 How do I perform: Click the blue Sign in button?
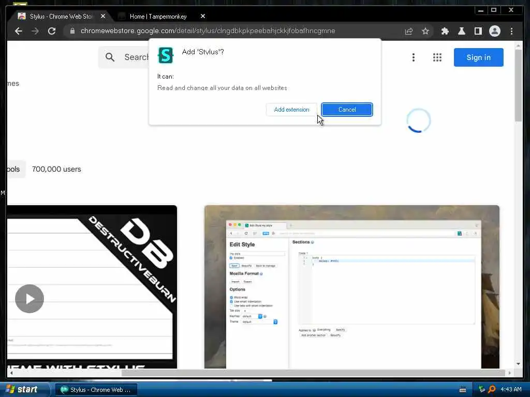click(x=478, y=57)
